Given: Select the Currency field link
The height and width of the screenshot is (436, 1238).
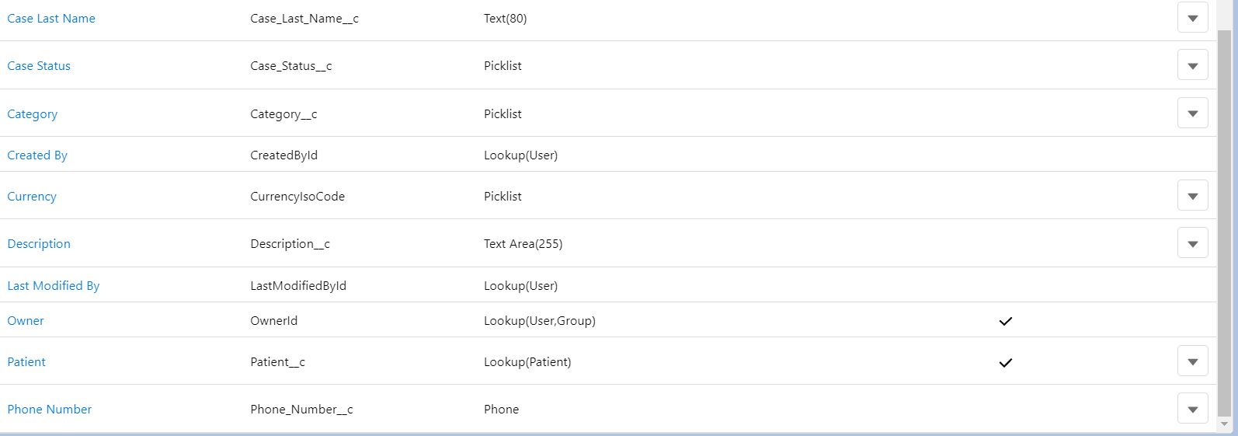Looking at the screenshot, I should (32, 197).
